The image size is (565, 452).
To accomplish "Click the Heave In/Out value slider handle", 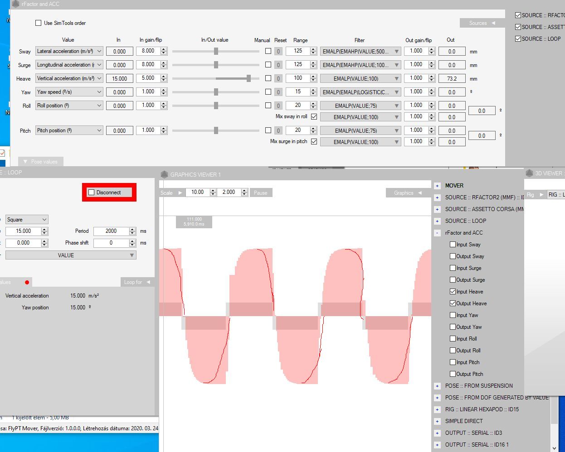I will (248, 78).
